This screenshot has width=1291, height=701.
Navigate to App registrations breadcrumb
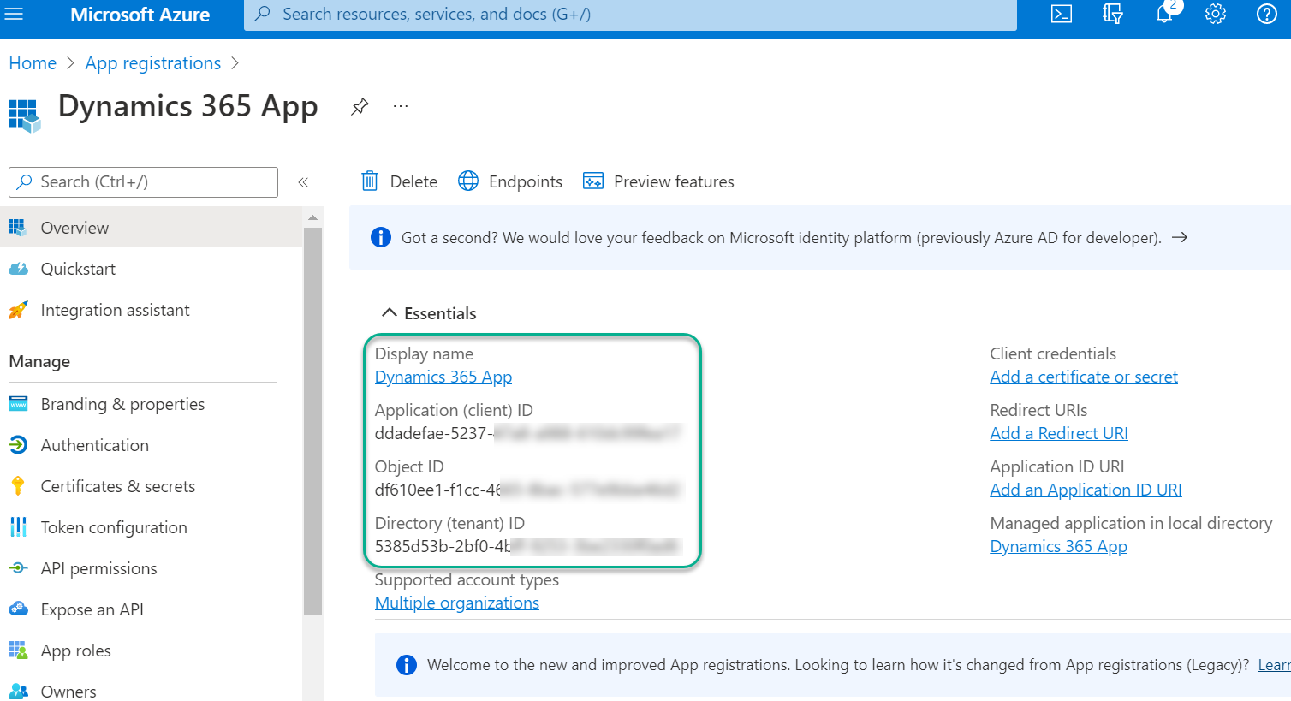(152, 62)
